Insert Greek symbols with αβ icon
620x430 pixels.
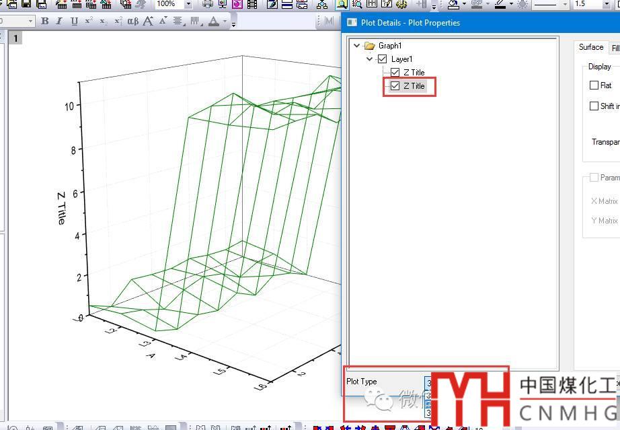pos(133,22)
